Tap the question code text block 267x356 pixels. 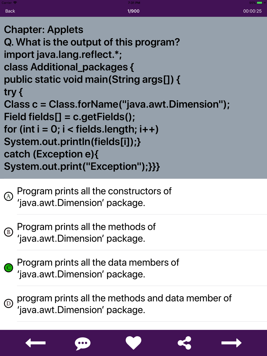pos(117,110)
